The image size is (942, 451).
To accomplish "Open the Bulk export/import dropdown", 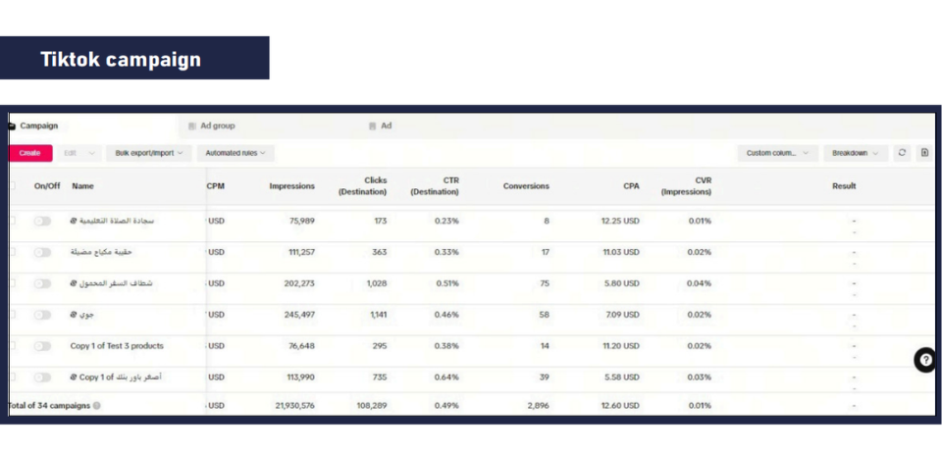I will coord(149,153).
